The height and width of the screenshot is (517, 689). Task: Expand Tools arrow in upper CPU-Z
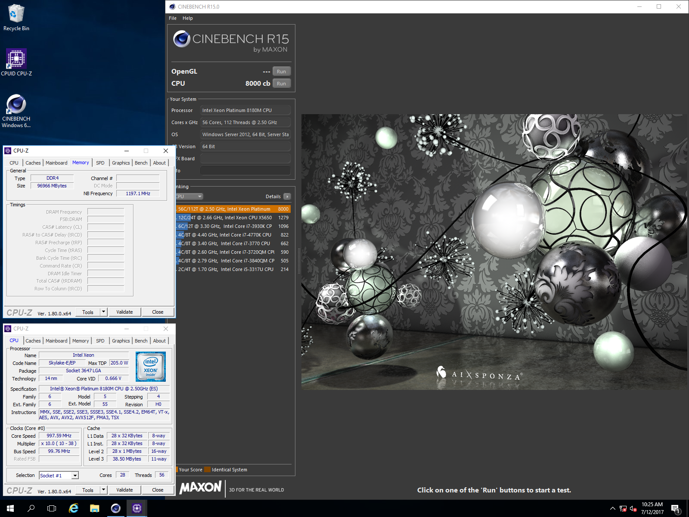(103, 312)
